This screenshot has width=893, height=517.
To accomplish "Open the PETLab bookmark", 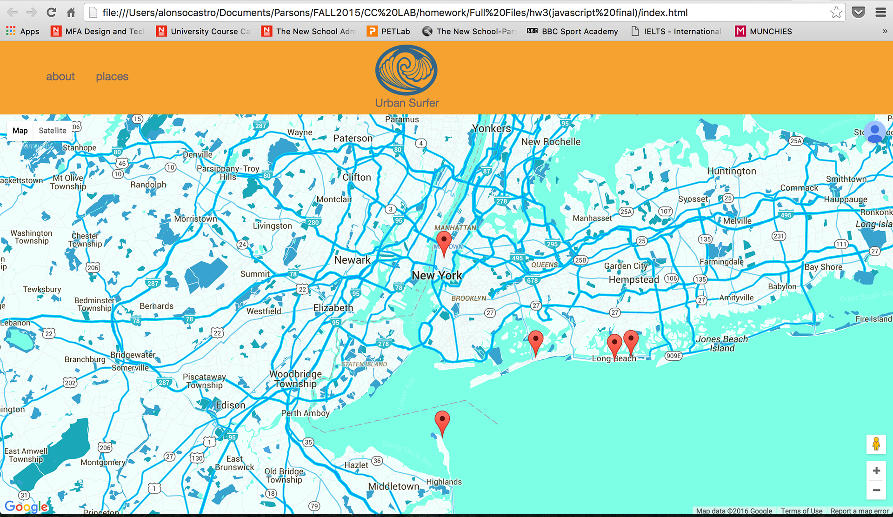I will click(388, 31).
